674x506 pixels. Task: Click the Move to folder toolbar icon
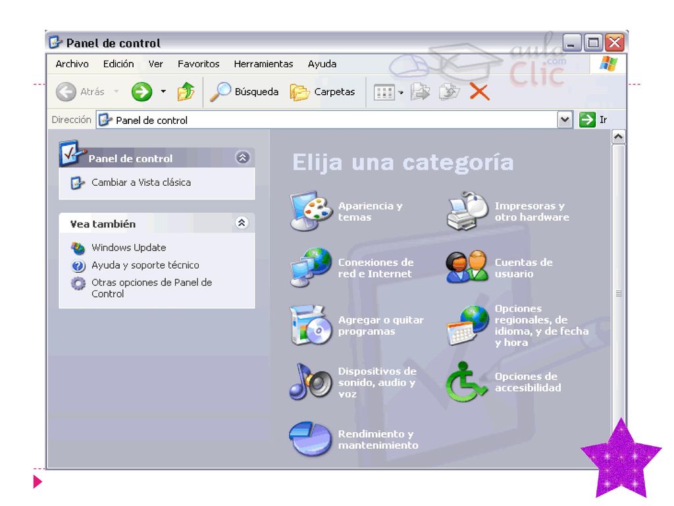tap(421, 92)
